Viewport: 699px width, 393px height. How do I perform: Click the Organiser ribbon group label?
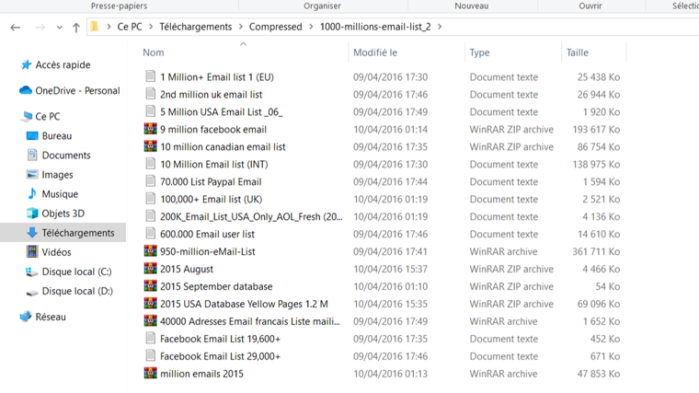[x=322, y=6]
